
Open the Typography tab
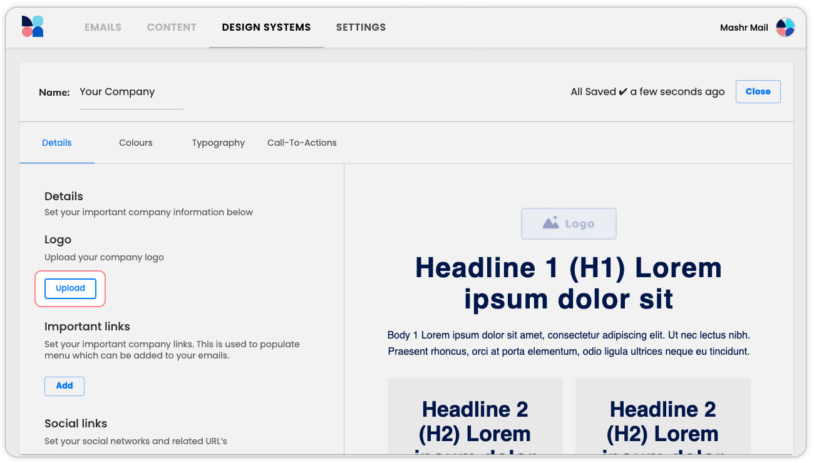218,143
